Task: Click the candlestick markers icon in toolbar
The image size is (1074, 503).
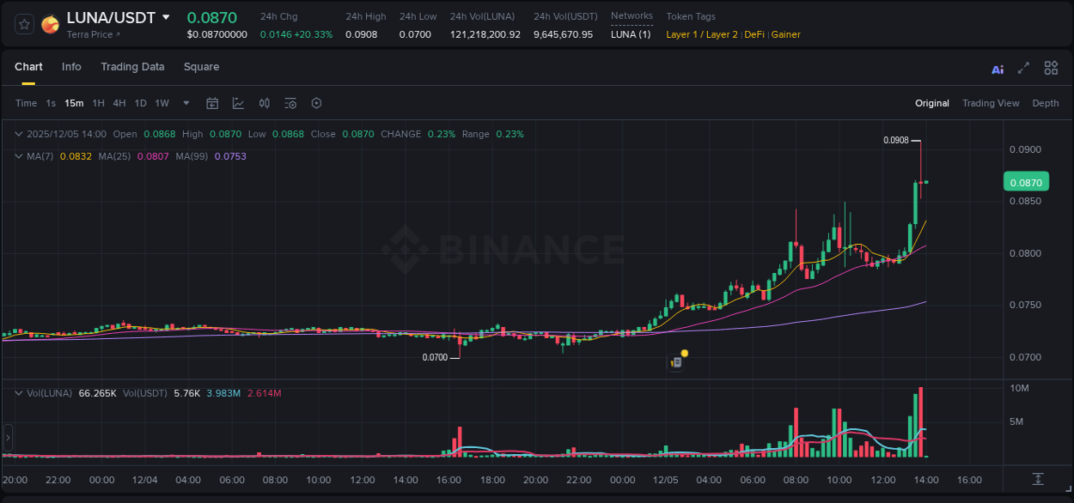Action: 264,103
